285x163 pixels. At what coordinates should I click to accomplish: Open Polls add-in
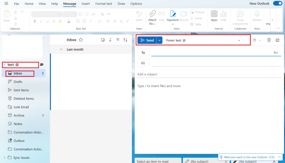(x=223, y=16)
